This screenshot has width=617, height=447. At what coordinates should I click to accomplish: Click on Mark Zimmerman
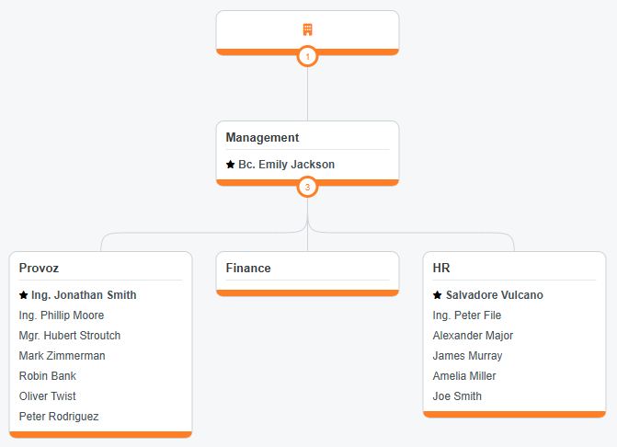tap(62, 356)
